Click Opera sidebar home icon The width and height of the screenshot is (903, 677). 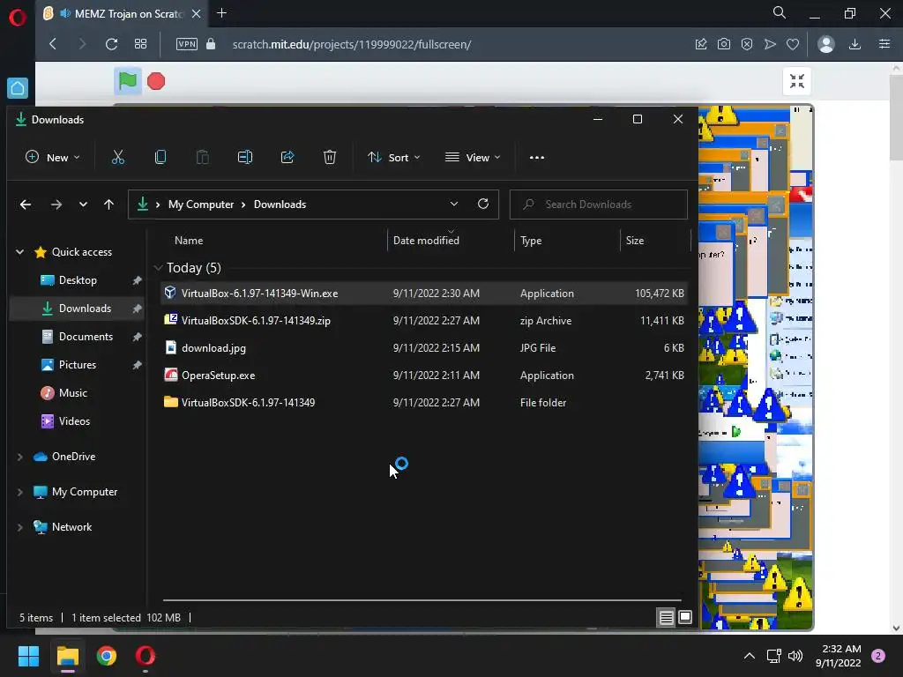coord(18,88)
